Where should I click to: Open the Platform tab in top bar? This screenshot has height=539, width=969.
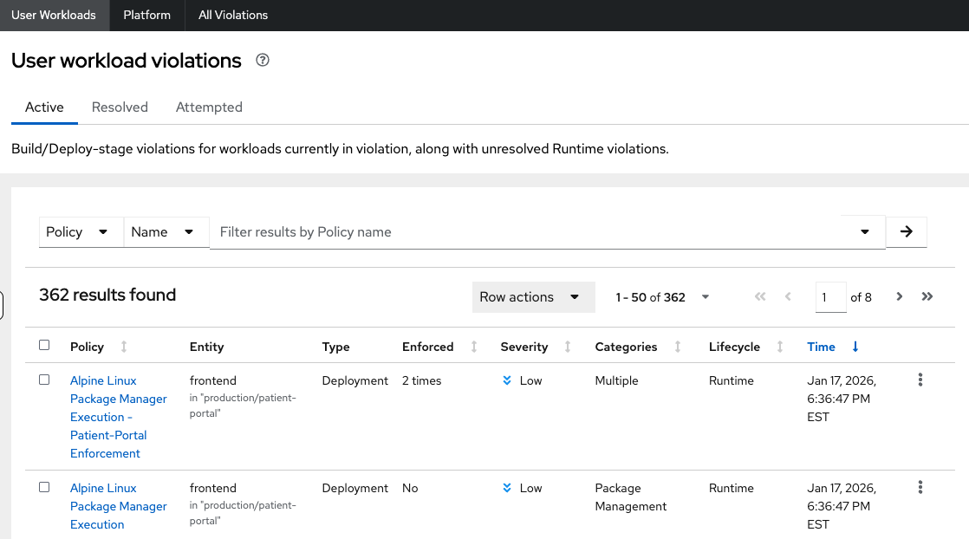[x=146, y=15]
